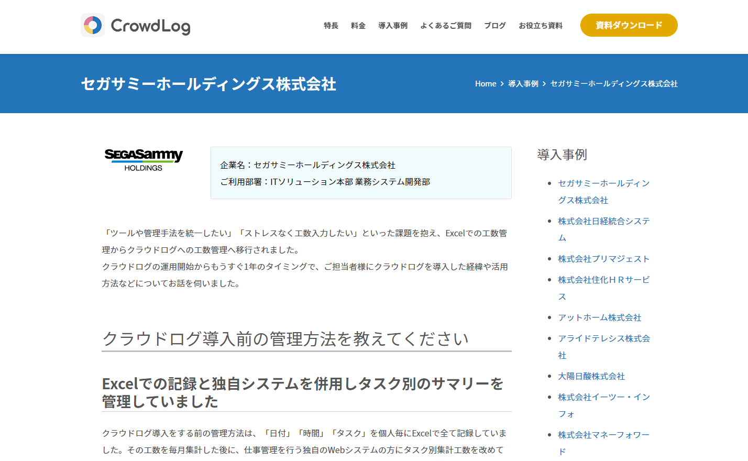
Task: Select ブログ in the header menu
Action: 494,26
